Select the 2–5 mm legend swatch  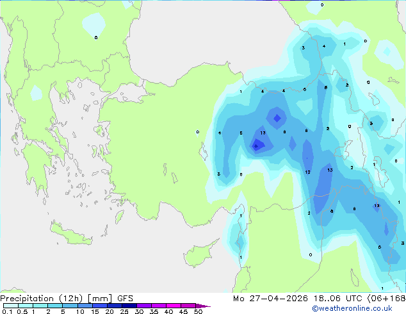[55, 306]
